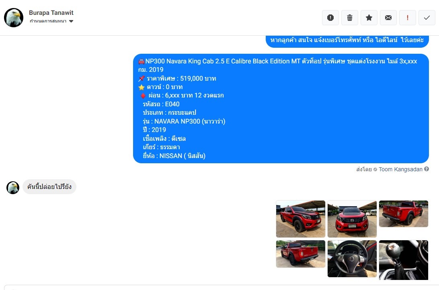Select customer message bubble 'คันนี้ปล่อยไปรียัง'
Image resolution: width=439 pixels, height=290 pixels.
pyautogui.click(x=49, y=187)
